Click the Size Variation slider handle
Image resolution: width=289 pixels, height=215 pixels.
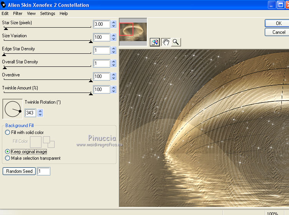[91, 42]
